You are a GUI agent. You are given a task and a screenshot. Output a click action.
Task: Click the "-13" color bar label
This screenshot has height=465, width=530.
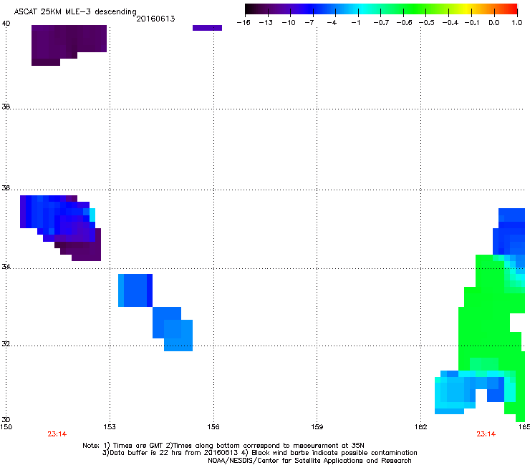[x=266, y=23]
